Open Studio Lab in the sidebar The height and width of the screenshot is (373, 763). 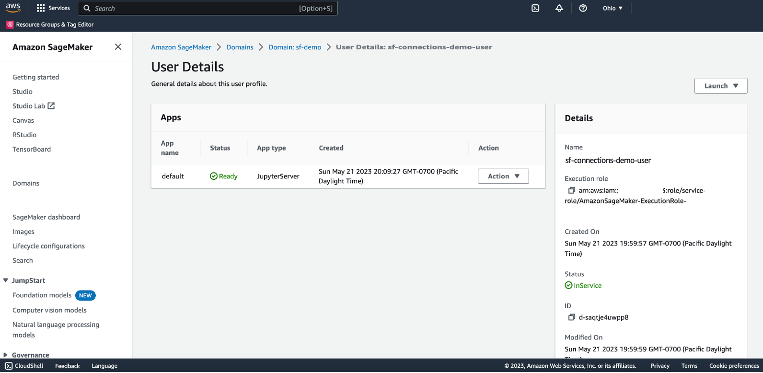(x=29, y=106)
